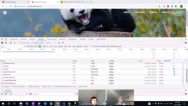Toggle console live expression eye icon
This screenshot has width=188, height=106.
coord(31,94)
